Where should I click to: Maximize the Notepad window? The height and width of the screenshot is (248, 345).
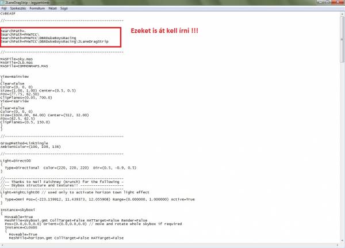(329, 3)
